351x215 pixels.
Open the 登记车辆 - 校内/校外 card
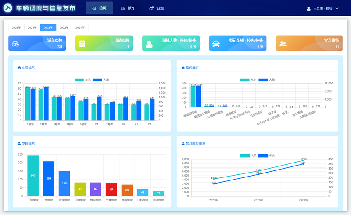pos(238,43)
